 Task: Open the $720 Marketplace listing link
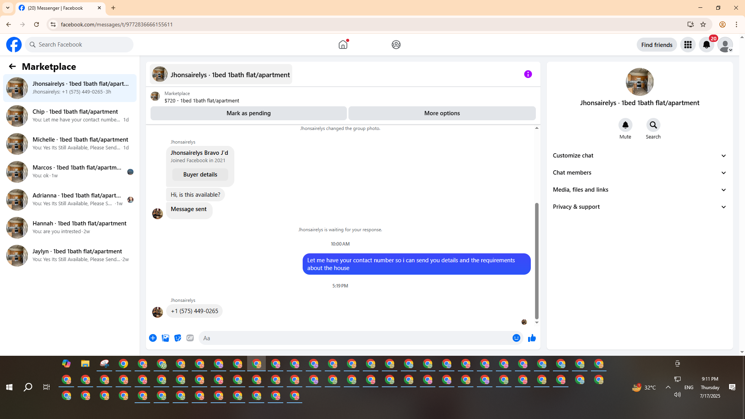click(x=202, y=100)
